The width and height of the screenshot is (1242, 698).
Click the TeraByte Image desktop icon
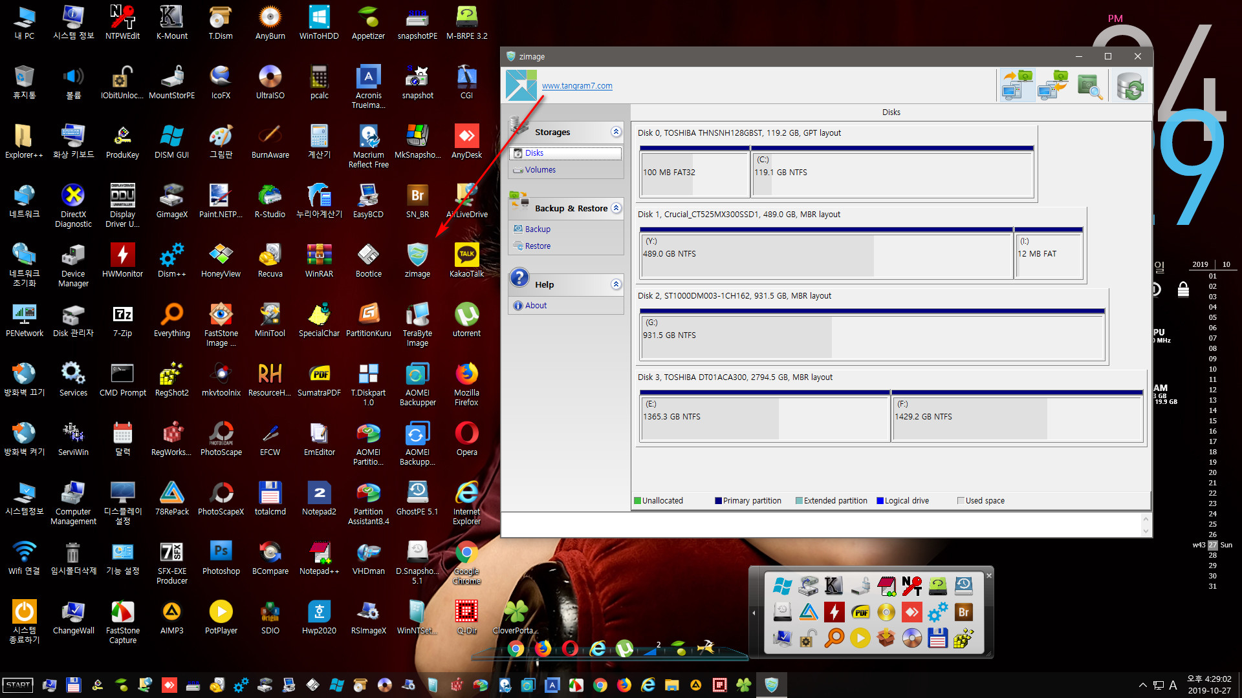[417, 324]
